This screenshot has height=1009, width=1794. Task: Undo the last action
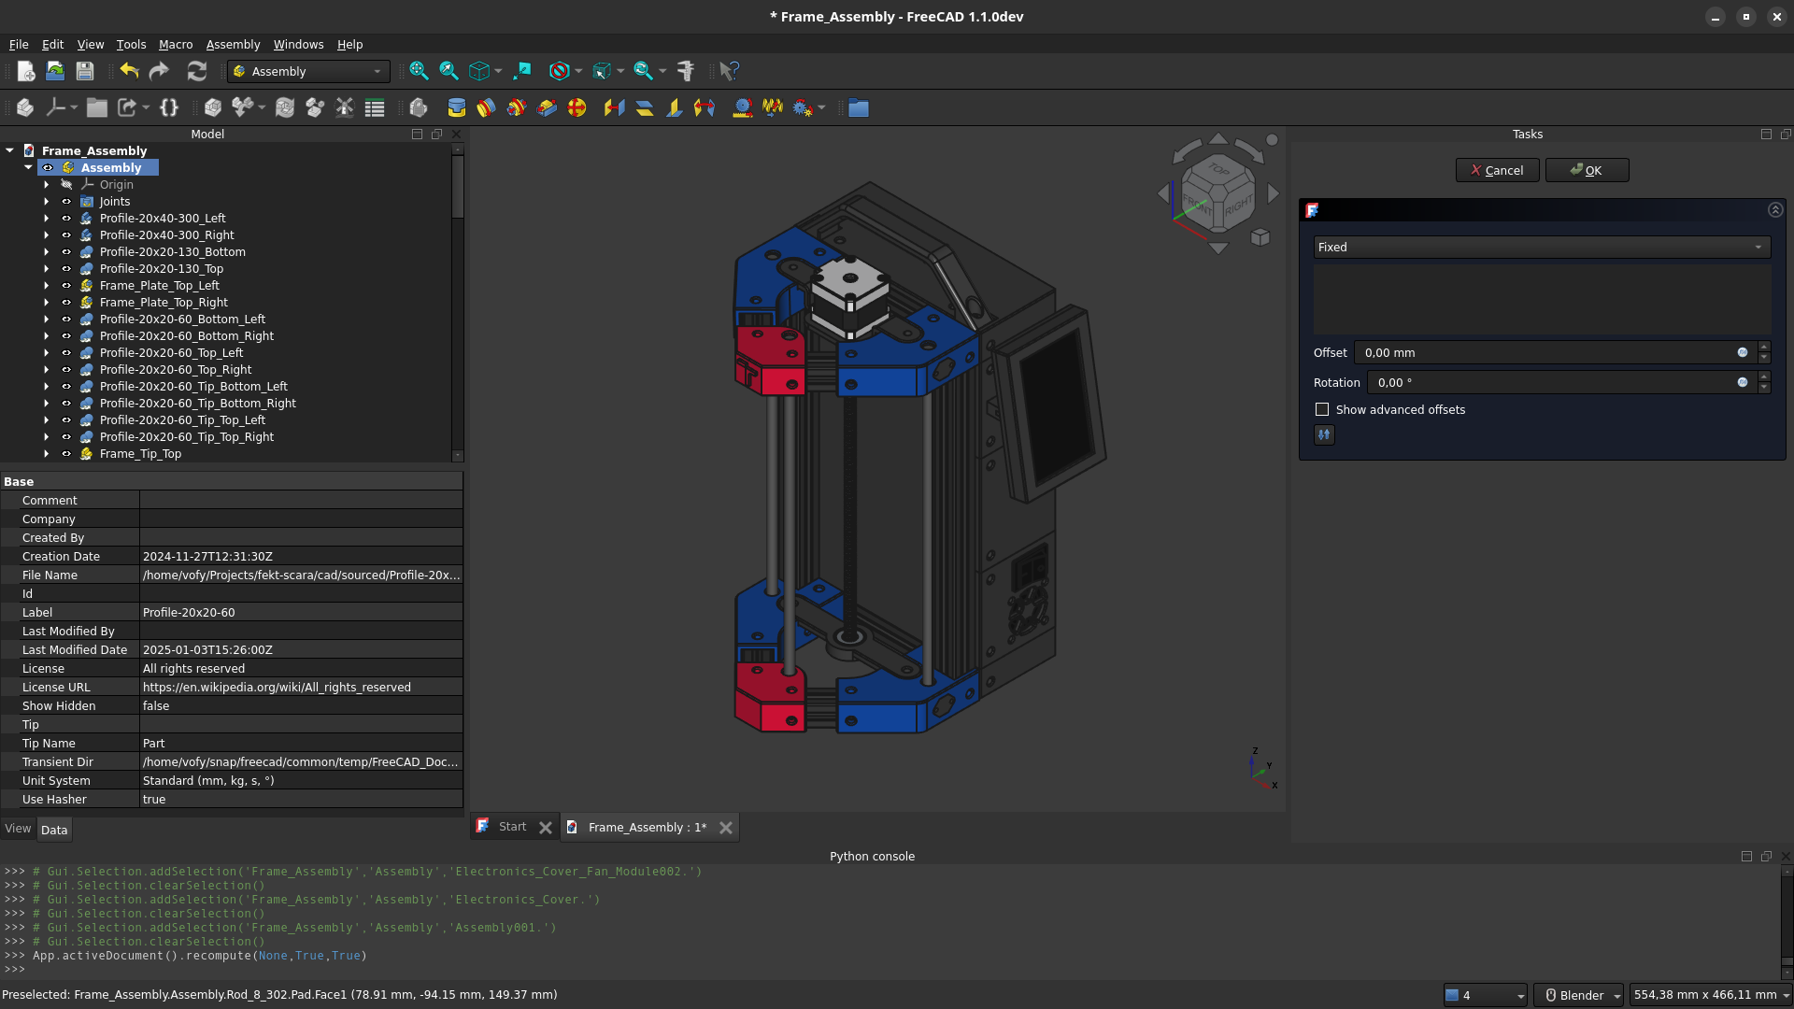129,71
